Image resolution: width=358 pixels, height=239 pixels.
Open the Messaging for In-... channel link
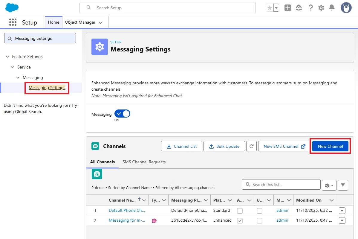[x=127, y=220]
